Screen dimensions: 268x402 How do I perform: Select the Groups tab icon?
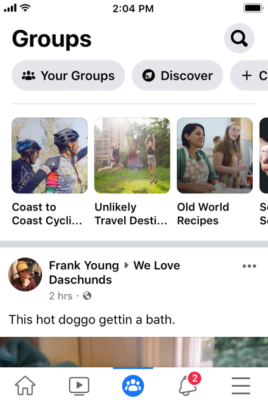(x=133, y=386)
